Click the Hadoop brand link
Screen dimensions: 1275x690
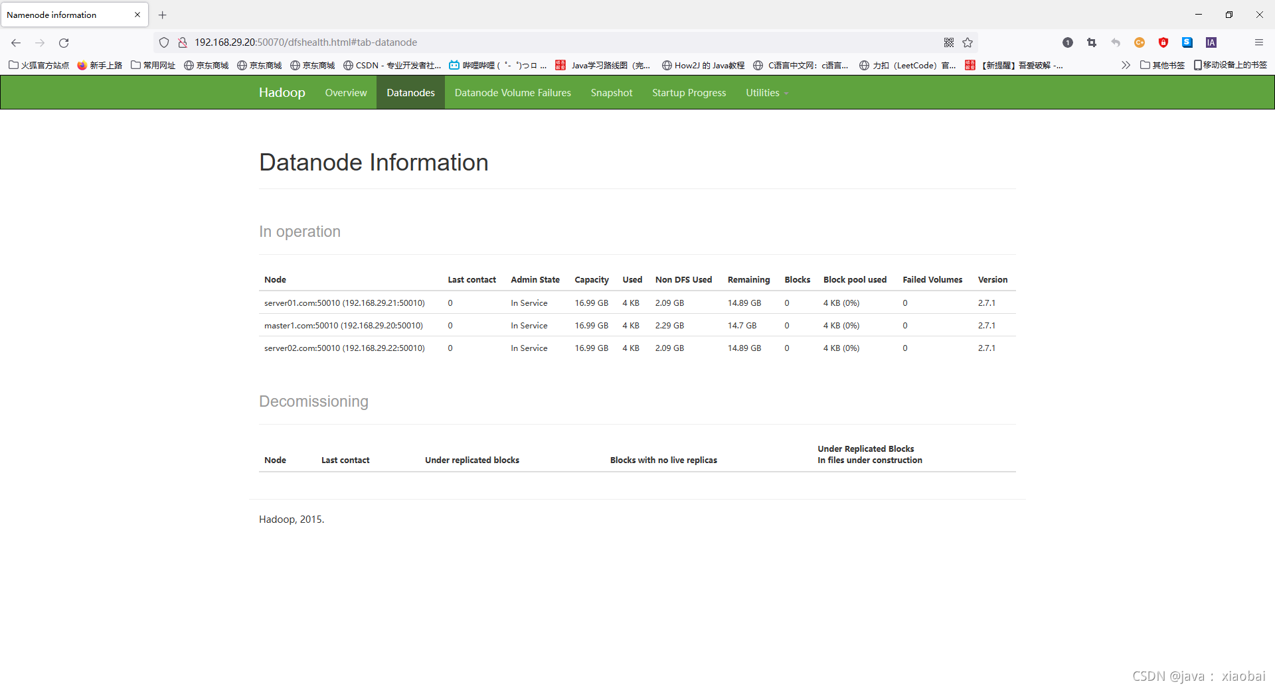coord(282,93)
